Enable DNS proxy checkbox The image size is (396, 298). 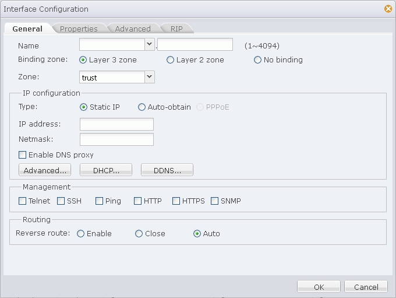(x=23, y=155)
